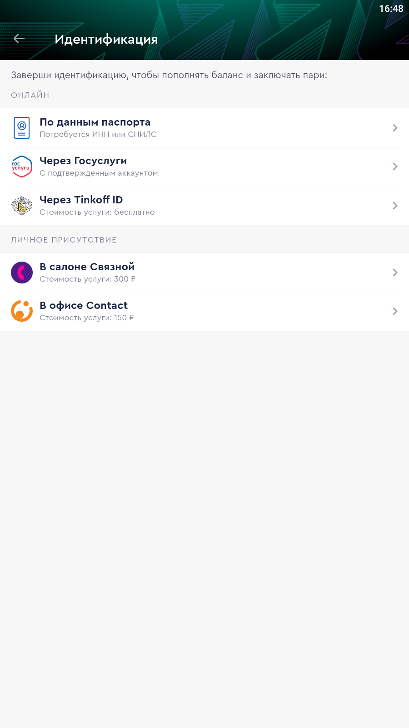Select По данным паспорта identification option

click(x=95, y=122)
